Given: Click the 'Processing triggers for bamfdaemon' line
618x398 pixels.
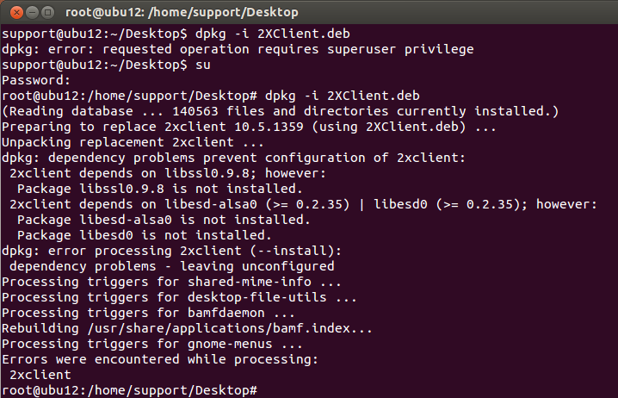Looking at the screenshot, I should point(148,313).
